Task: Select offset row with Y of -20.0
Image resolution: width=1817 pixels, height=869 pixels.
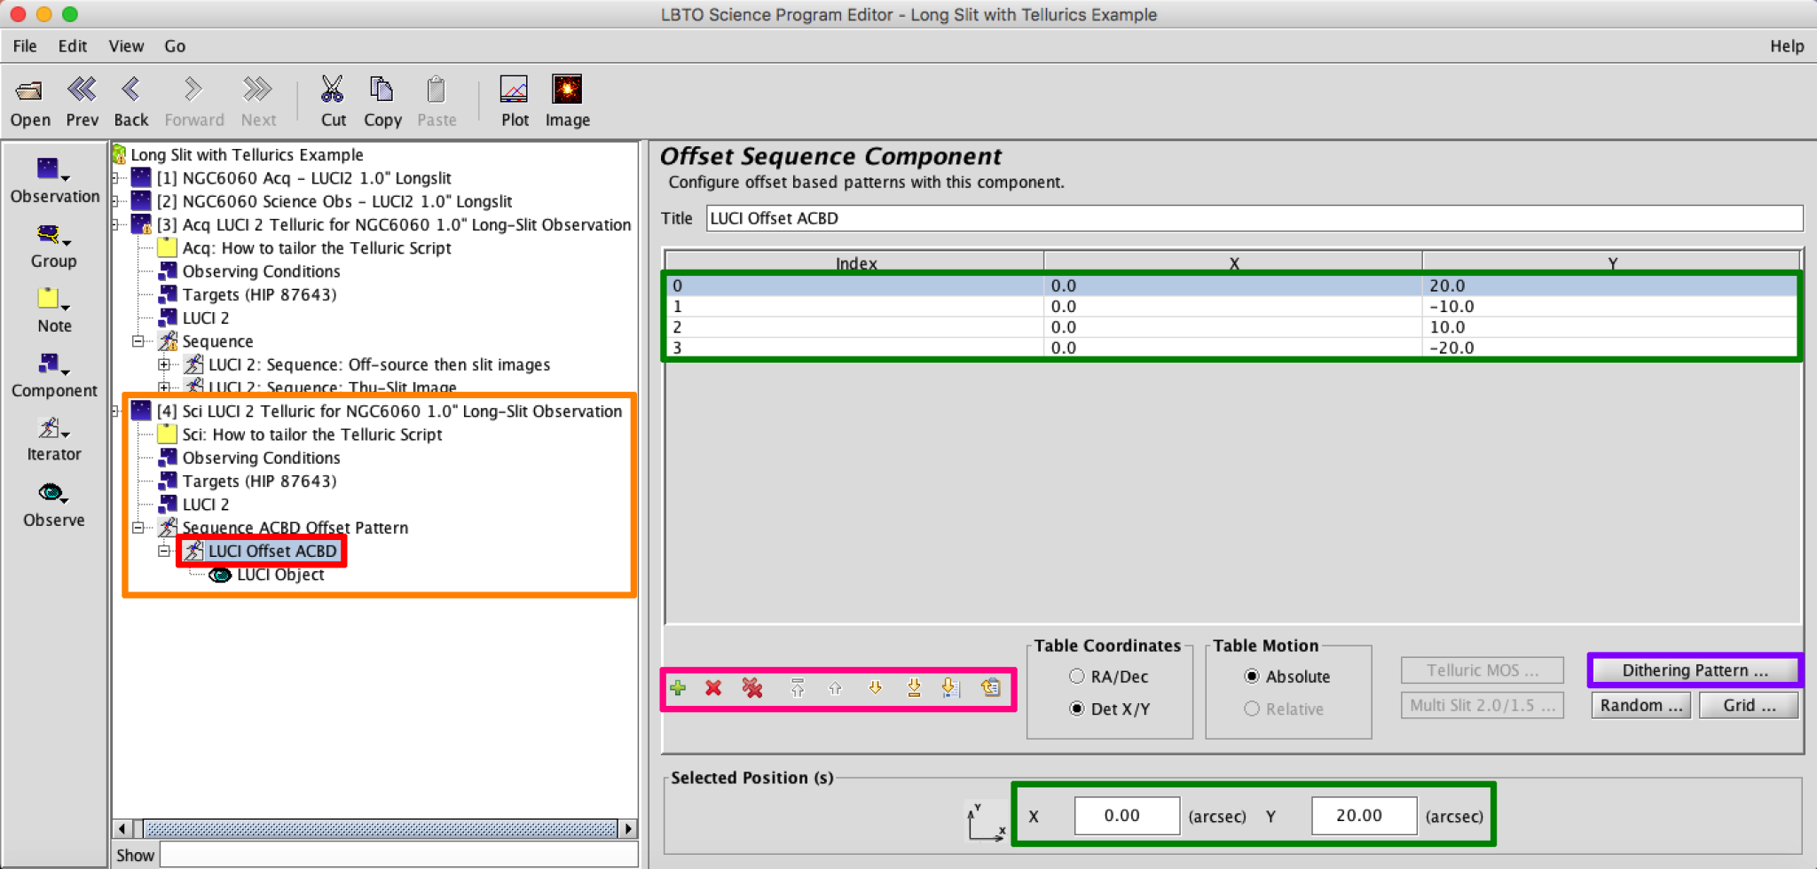Action: click(1232, 348)
